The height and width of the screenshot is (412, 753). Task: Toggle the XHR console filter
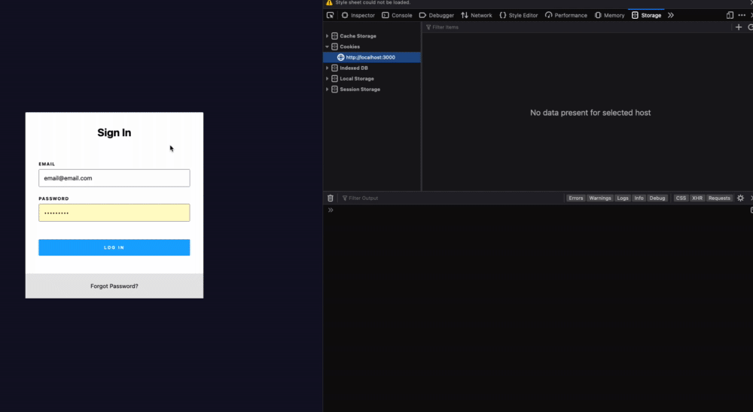click(697, 198)
